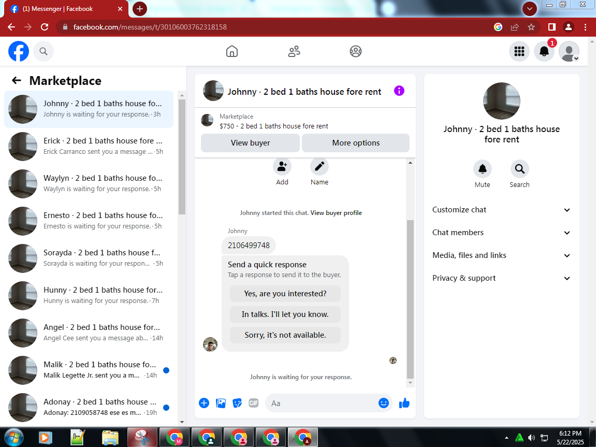596x447 pixels.
Task: Open Waylyn's conversation in the list
Action: pyautogui.click(x=89, y=183)
